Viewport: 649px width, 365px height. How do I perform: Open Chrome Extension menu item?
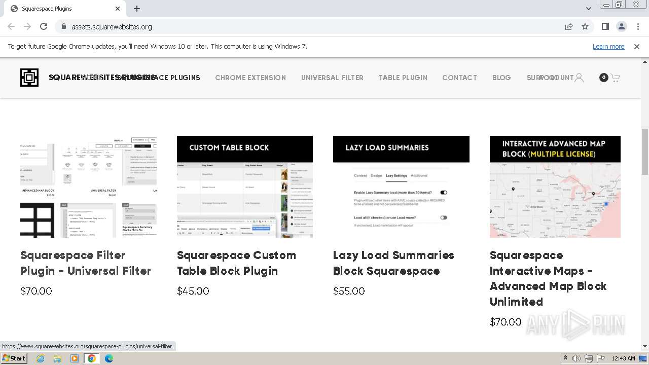(x=250, y=78)
